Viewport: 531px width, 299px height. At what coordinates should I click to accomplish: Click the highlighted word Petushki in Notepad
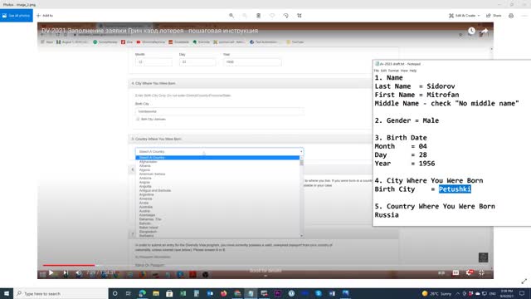tap(455, 189)
